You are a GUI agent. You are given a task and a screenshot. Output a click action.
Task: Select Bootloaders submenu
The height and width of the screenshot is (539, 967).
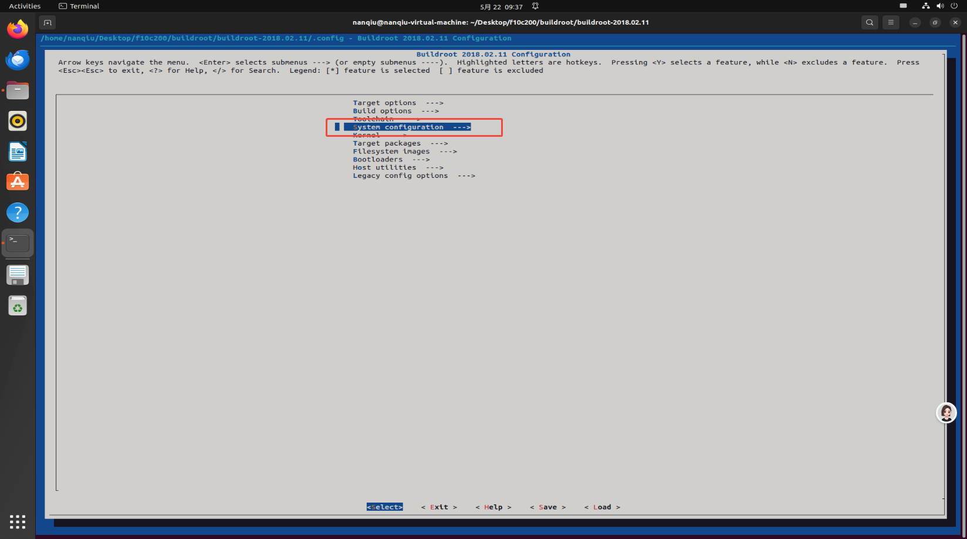[x=391, y=160]
